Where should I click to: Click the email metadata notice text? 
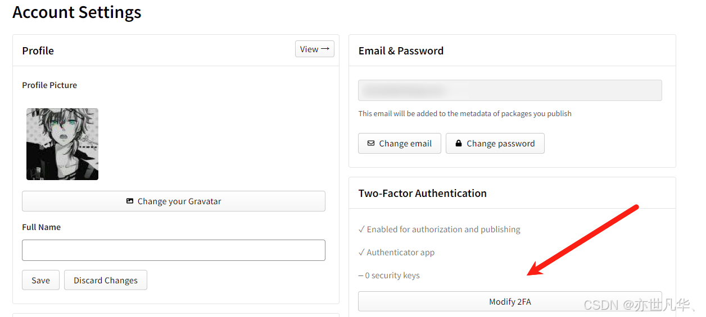coord(465,113)
